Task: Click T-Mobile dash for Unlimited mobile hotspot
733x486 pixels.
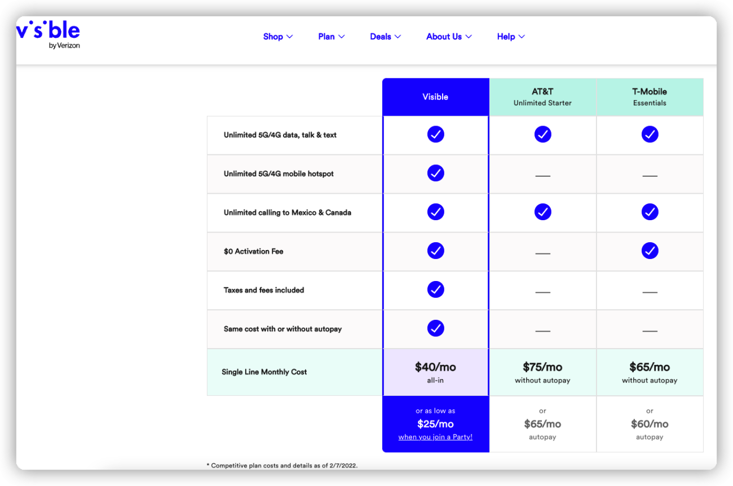Action: click(650, 176)
